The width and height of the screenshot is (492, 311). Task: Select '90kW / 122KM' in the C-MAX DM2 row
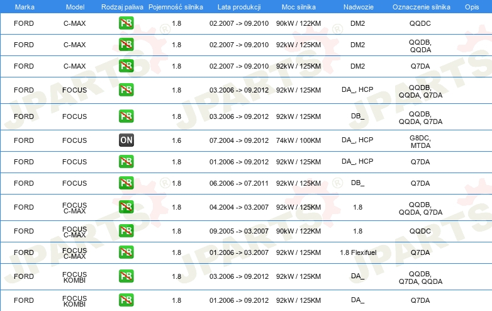298,23
